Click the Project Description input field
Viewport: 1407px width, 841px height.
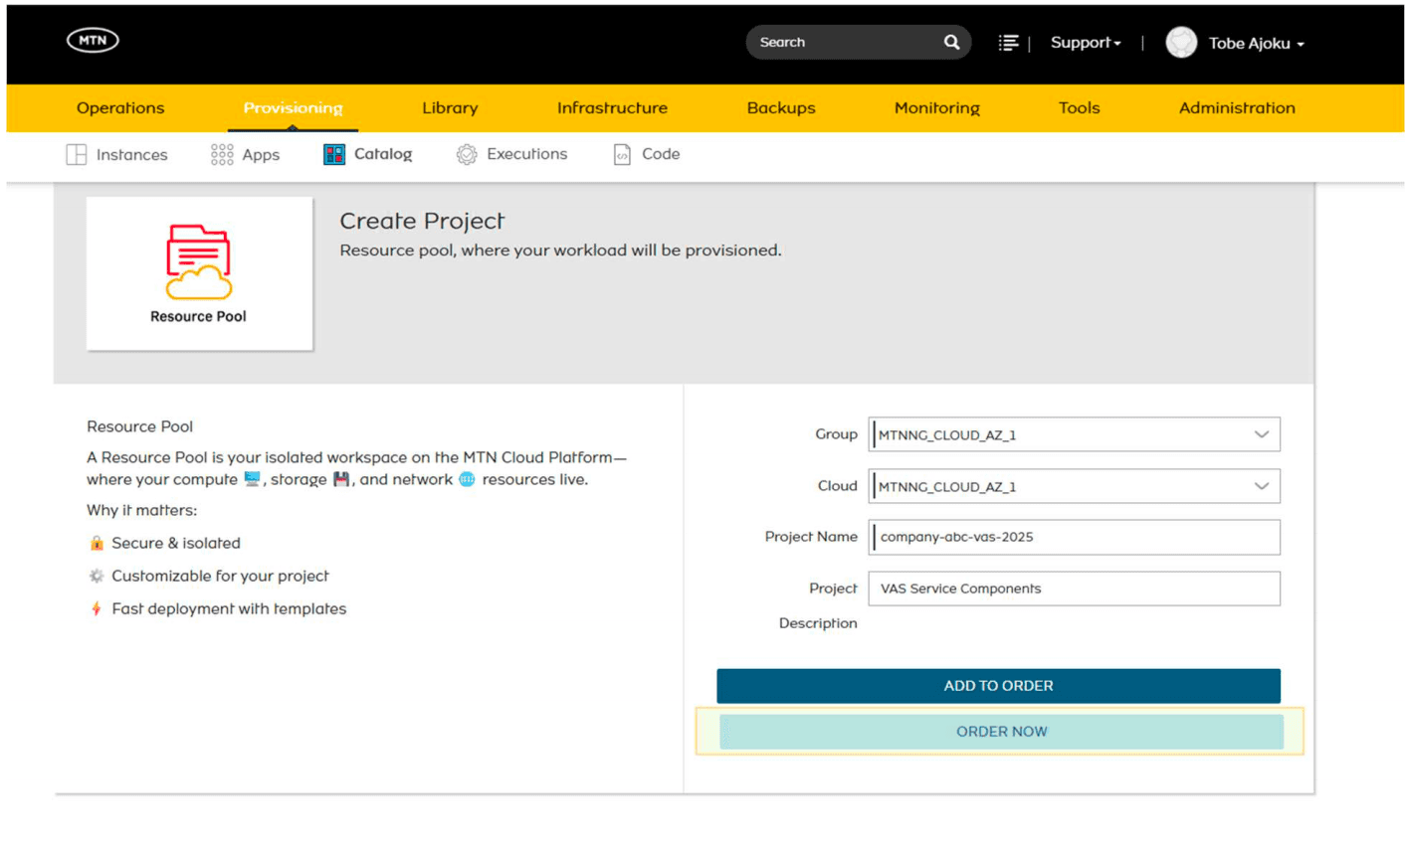coord(1074,589)
